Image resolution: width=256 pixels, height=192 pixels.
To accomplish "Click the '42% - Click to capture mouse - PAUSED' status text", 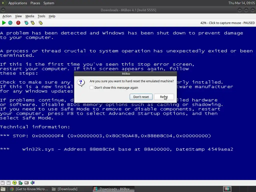I will click(227, 23).
